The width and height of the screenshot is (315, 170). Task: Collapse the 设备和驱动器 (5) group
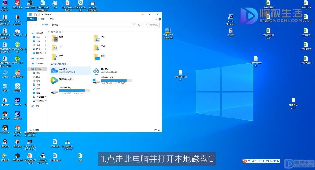point(49,64)
